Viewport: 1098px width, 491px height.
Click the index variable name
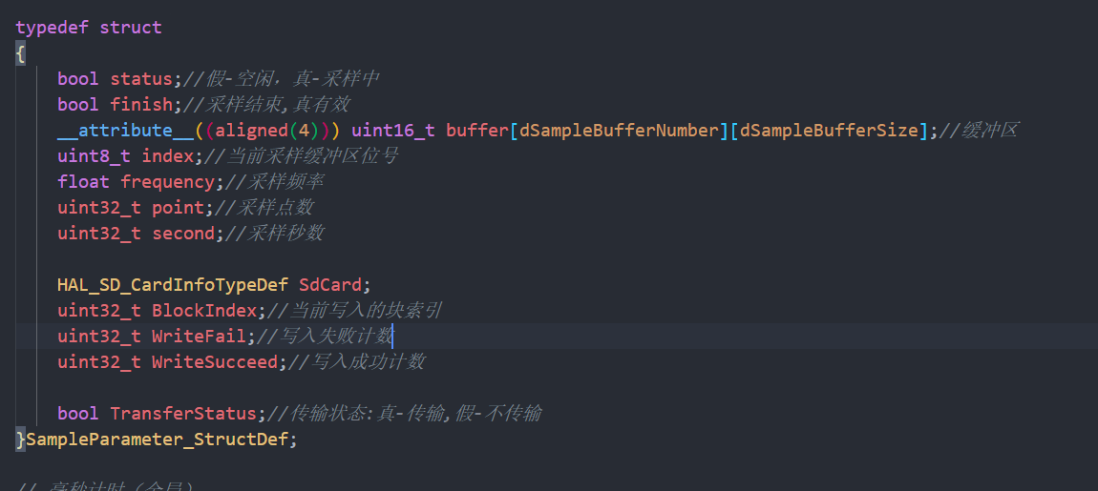click(167, 156)
